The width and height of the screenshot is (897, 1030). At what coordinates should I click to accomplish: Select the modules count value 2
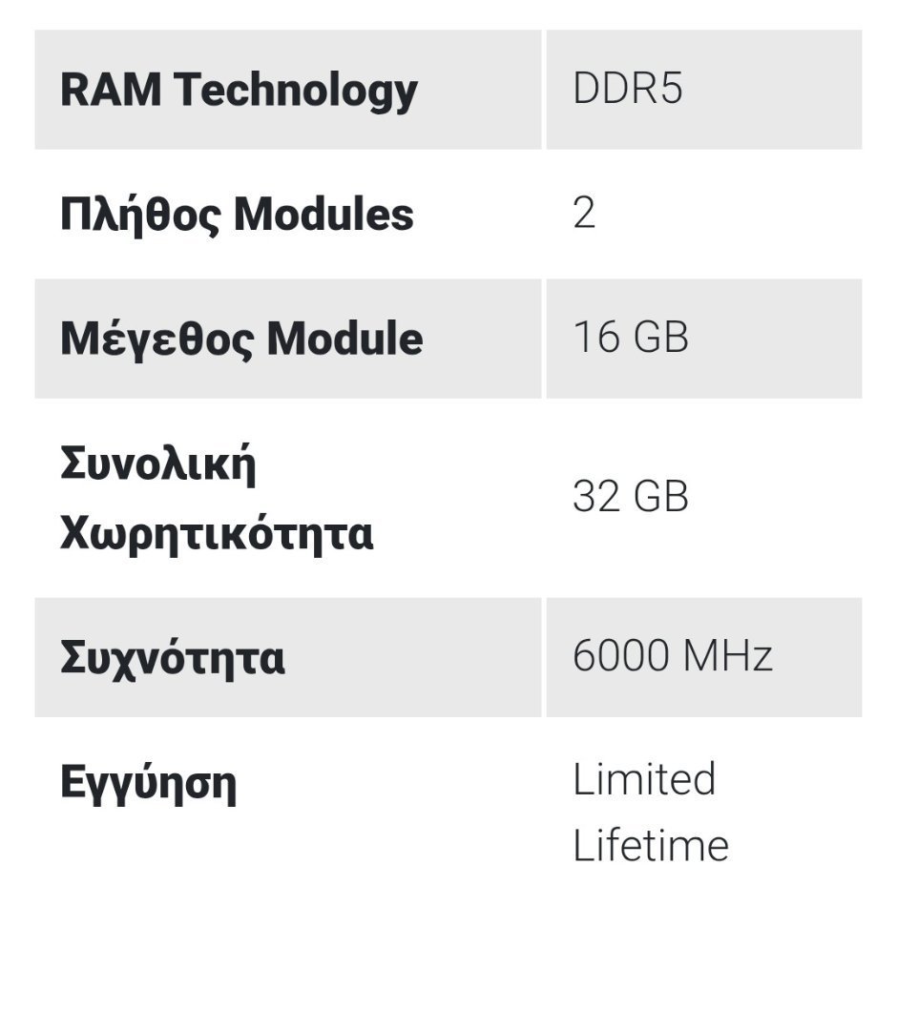click(x=584, y=213)
